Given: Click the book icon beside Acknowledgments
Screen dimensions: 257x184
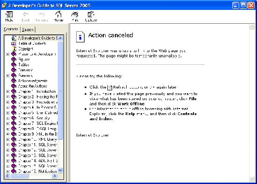Looking at the screenshot, I should (x=14, y=81).
